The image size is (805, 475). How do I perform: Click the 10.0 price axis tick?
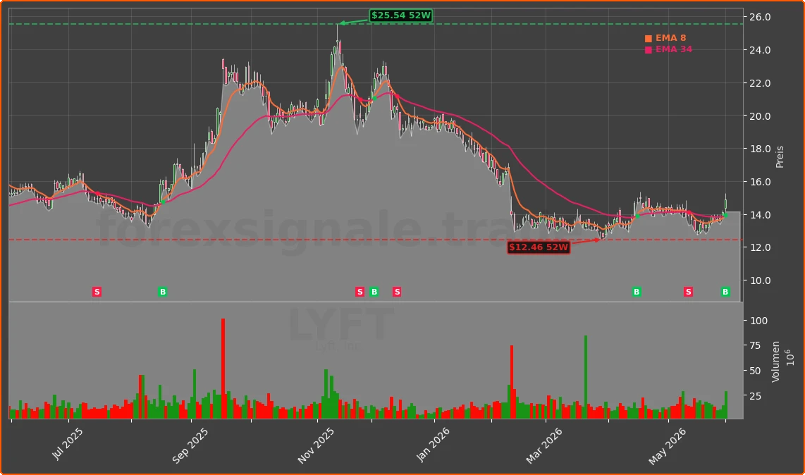point(761,281)
